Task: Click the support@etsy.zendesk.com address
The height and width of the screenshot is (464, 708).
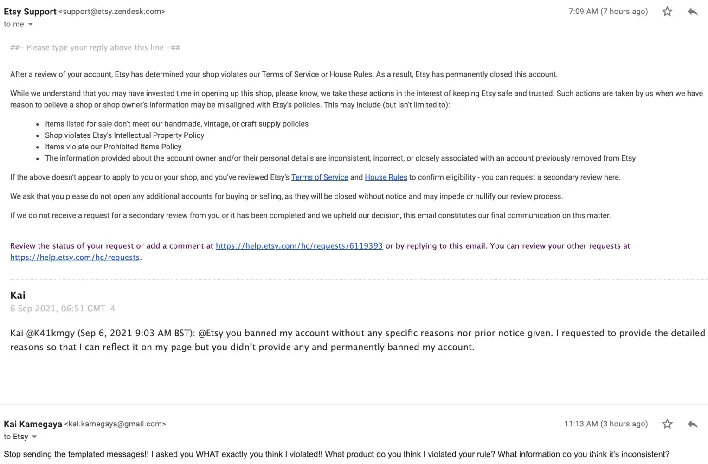Action: (112, 12)
